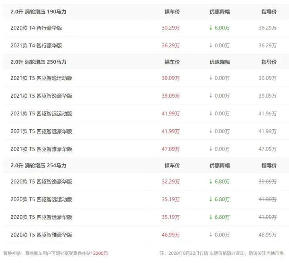The height and width of the screenshot is (263, 289).
Task: Click red 36.29万 price for 2021款 T4
Action: coord(171,45)
